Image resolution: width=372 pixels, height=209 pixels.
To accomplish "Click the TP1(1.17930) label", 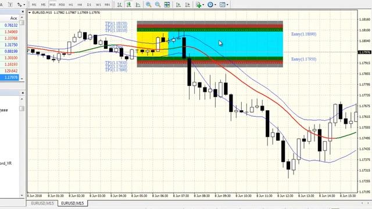I will (116, 63).
